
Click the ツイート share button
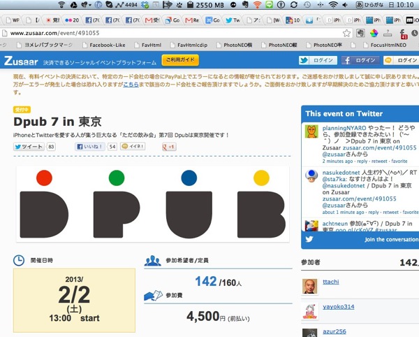29,147
